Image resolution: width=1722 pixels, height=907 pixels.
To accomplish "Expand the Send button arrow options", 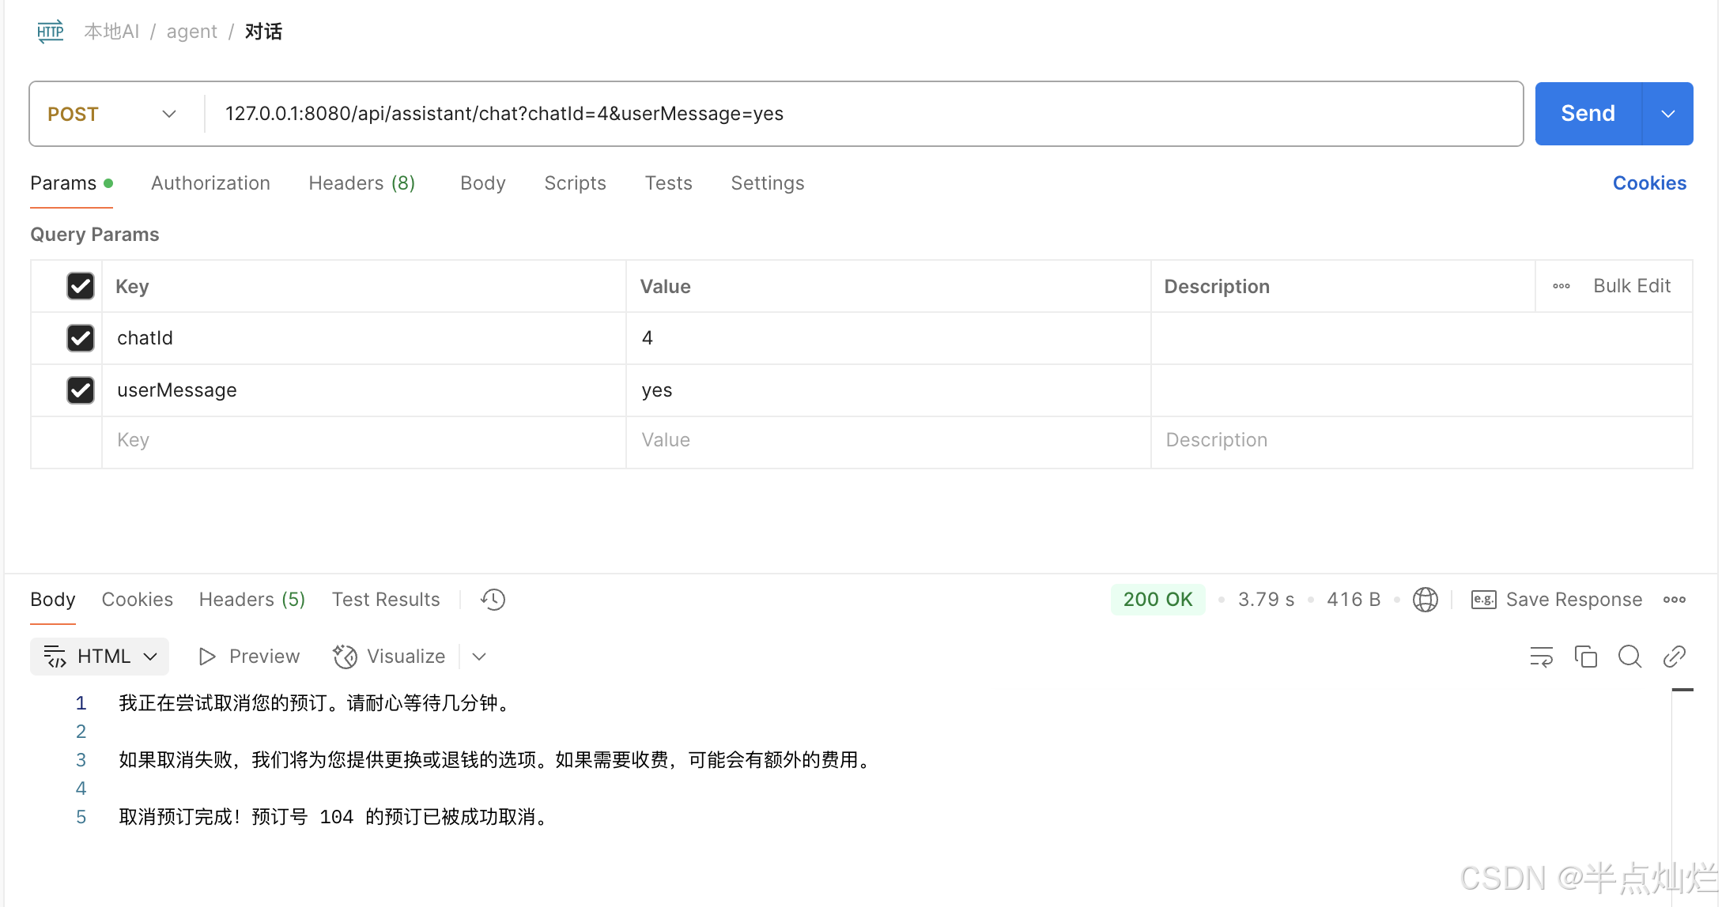I will click(1667, 114).
